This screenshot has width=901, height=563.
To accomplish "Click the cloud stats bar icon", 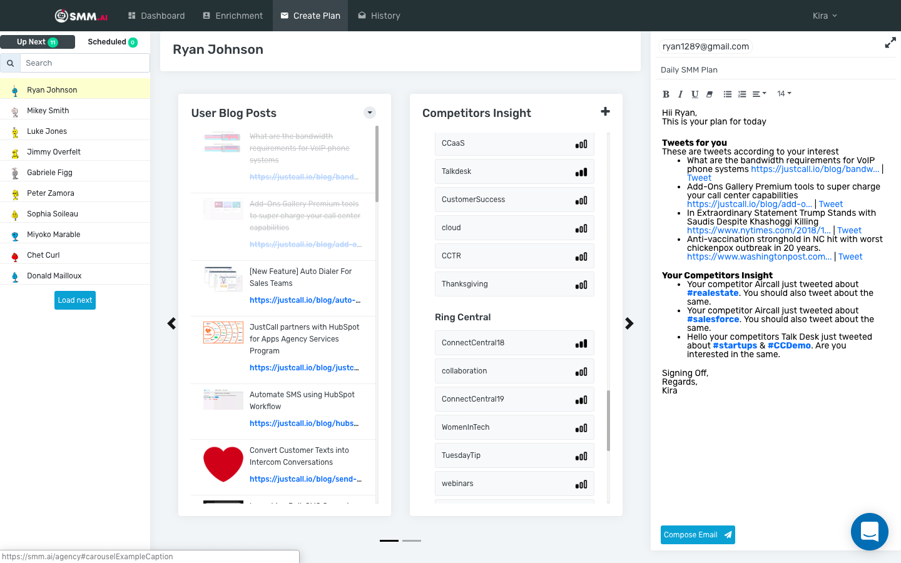I will pos(581,228).
